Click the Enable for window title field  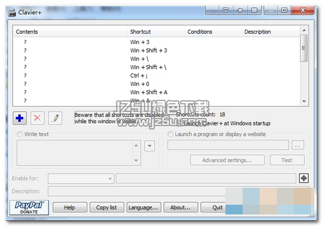click(x=206, y=179)
